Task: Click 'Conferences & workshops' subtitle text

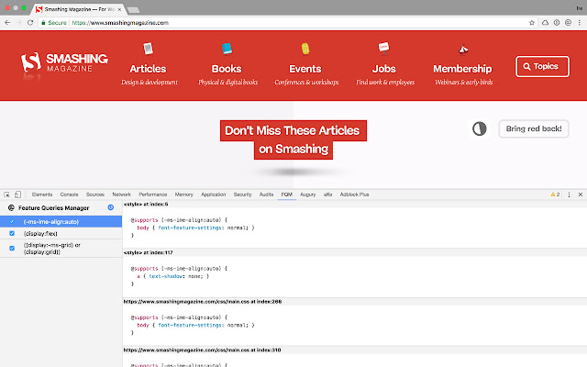Action: 306,83
